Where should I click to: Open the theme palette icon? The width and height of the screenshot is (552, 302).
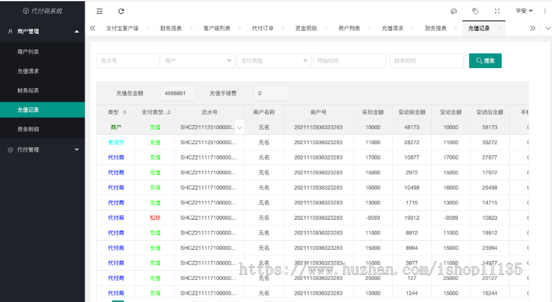pos(454,11)
